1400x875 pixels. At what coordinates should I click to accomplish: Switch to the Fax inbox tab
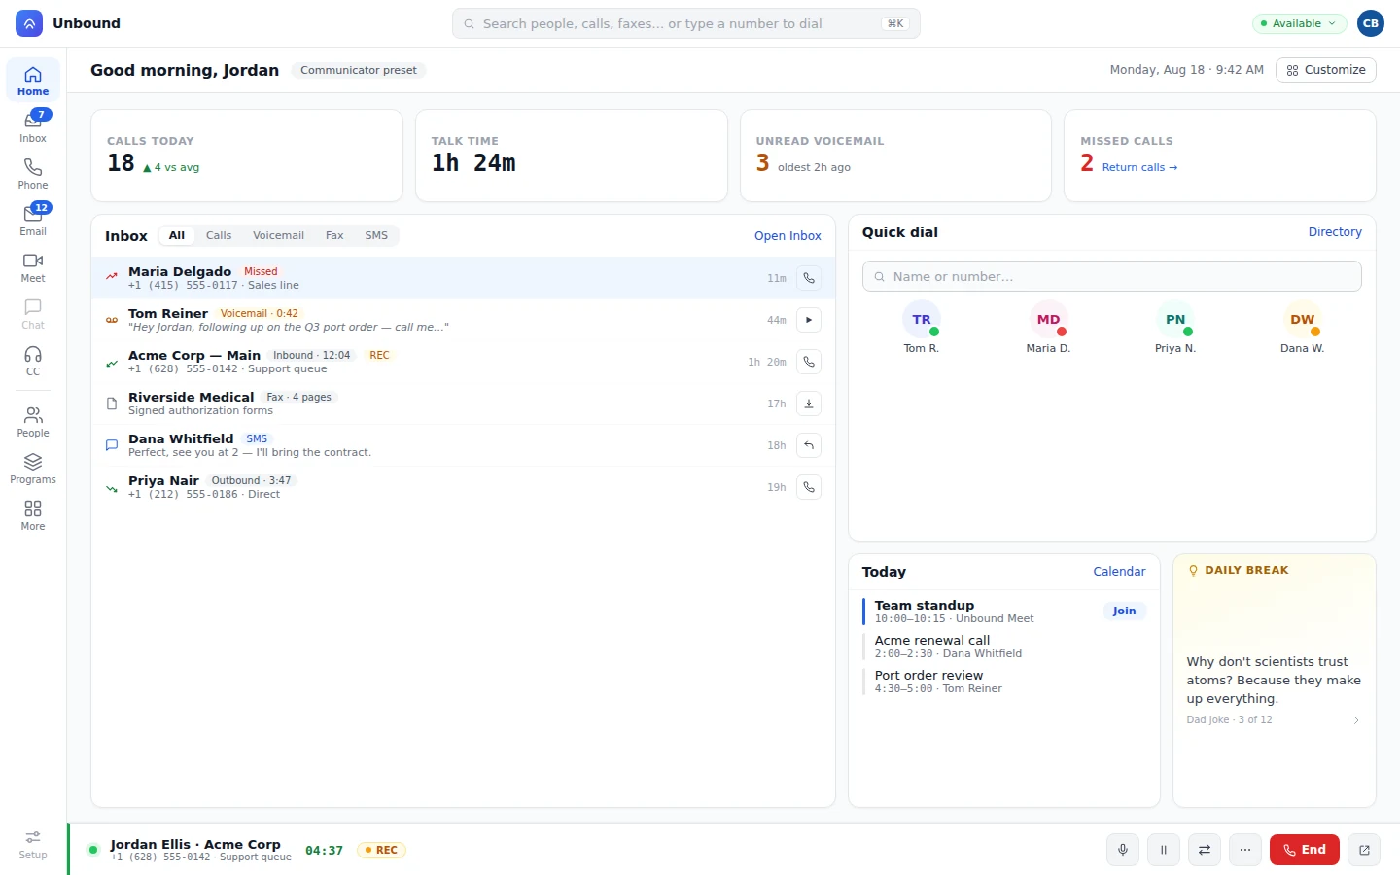coord(334,235)
